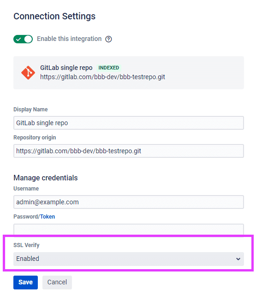Click the INDEXED status badge
This screenshot has width=256, height=300.
point(109,68)
